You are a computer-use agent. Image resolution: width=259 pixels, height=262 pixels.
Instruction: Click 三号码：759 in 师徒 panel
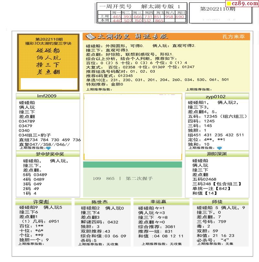pyautogui.click(x=211, y=222)
